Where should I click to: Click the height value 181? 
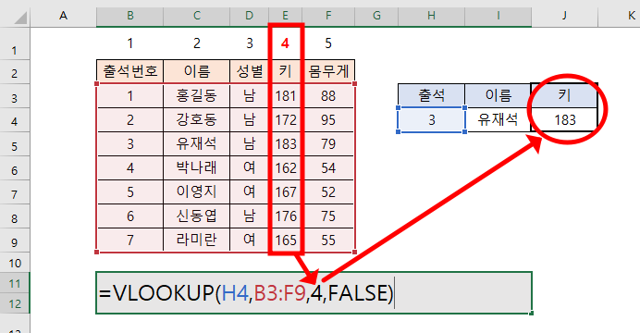coord(285,96)
